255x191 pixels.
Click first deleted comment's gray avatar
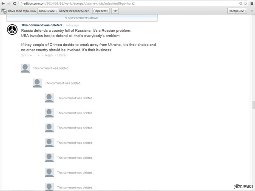(x=25, y=68)
